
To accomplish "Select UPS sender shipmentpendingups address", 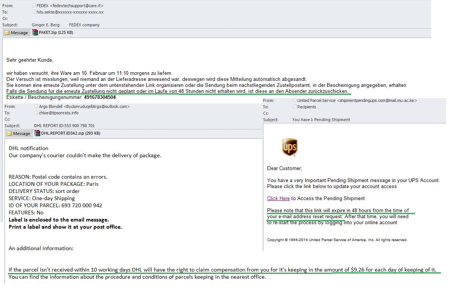I will 357,100.
